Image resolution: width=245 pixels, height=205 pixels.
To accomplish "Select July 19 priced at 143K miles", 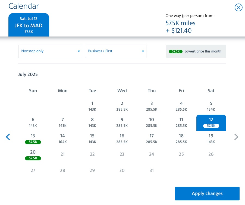I will pyautogui.click(x=211, y=138).
